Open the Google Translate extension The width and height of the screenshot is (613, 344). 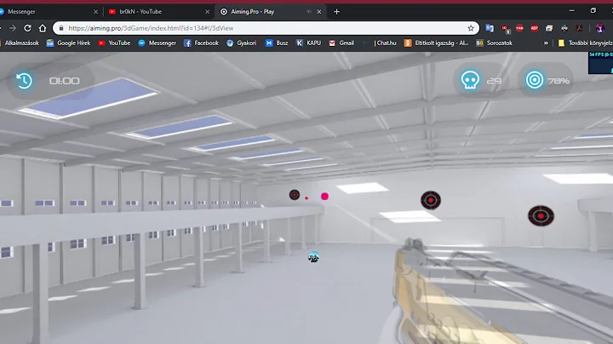point(490,28)
